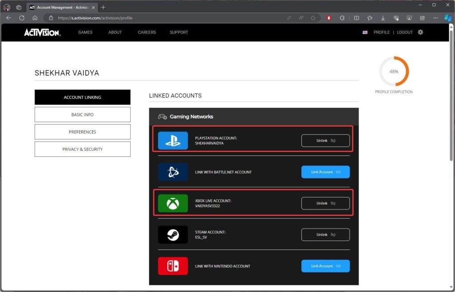Click the US flag region icon
This screenshot has height=292, width=455.
(365, 32)
